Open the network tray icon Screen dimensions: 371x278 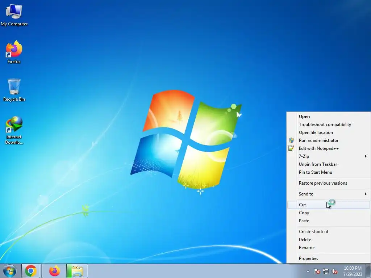click(326, 271)
